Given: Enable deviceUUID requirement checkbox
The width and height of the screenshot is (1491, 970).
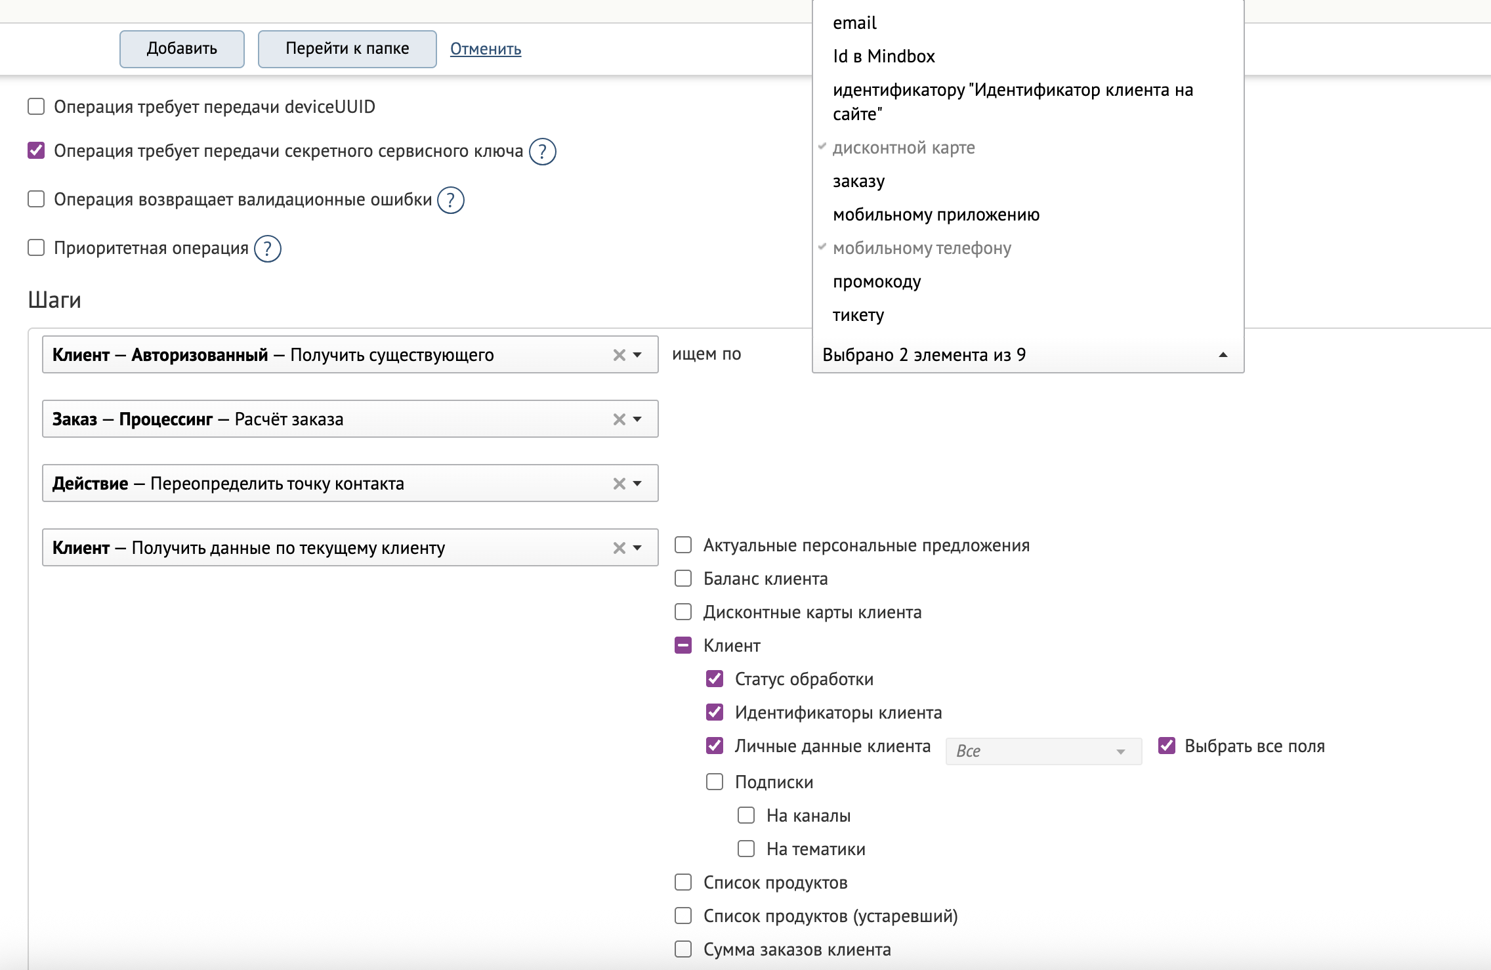Looking at the screenshot, I should [36, 106].
